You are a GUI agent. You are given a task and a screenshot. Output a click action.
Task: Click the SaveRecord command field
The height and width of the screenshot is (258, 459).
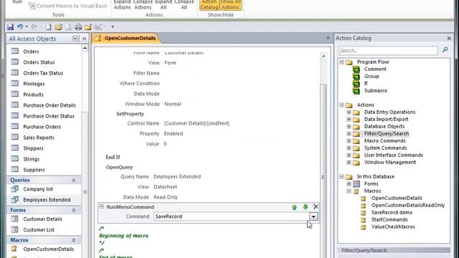coord(231,216)
